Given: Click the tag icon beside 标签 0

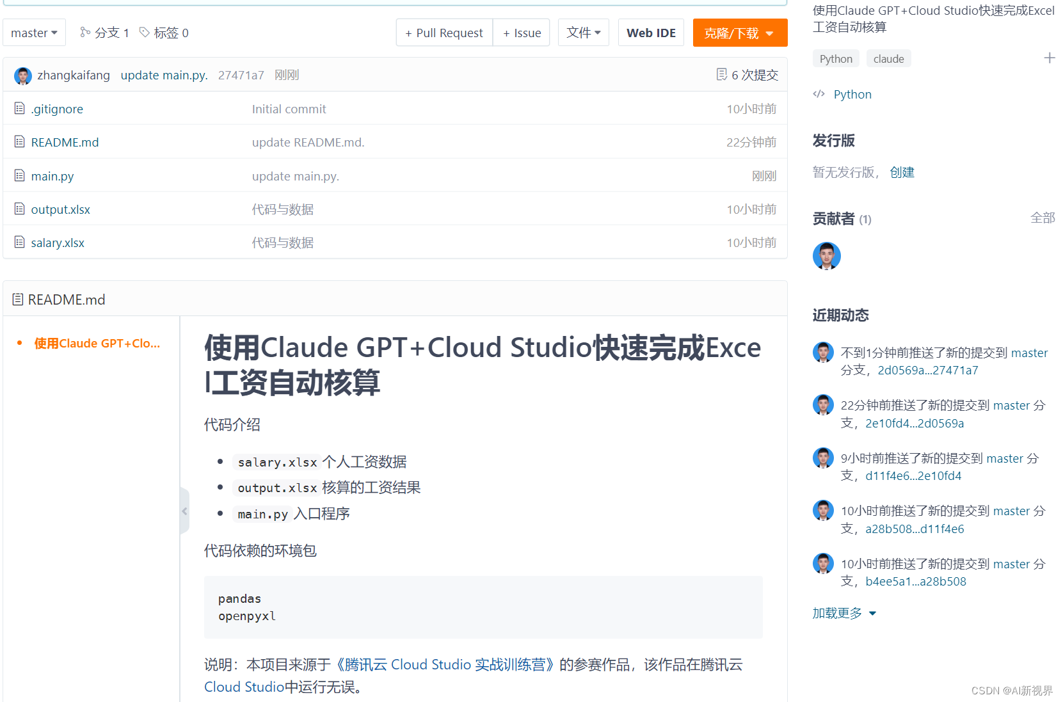Looking at the screenshot, I should [x=145, y=32].
